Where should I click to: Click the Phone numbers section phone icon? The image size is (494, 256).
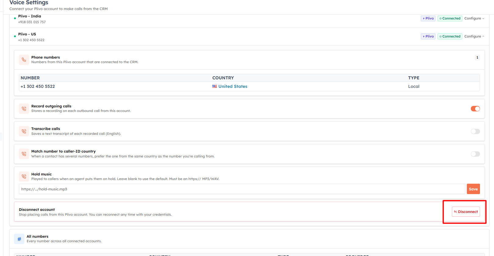click(x=24, y=60)
